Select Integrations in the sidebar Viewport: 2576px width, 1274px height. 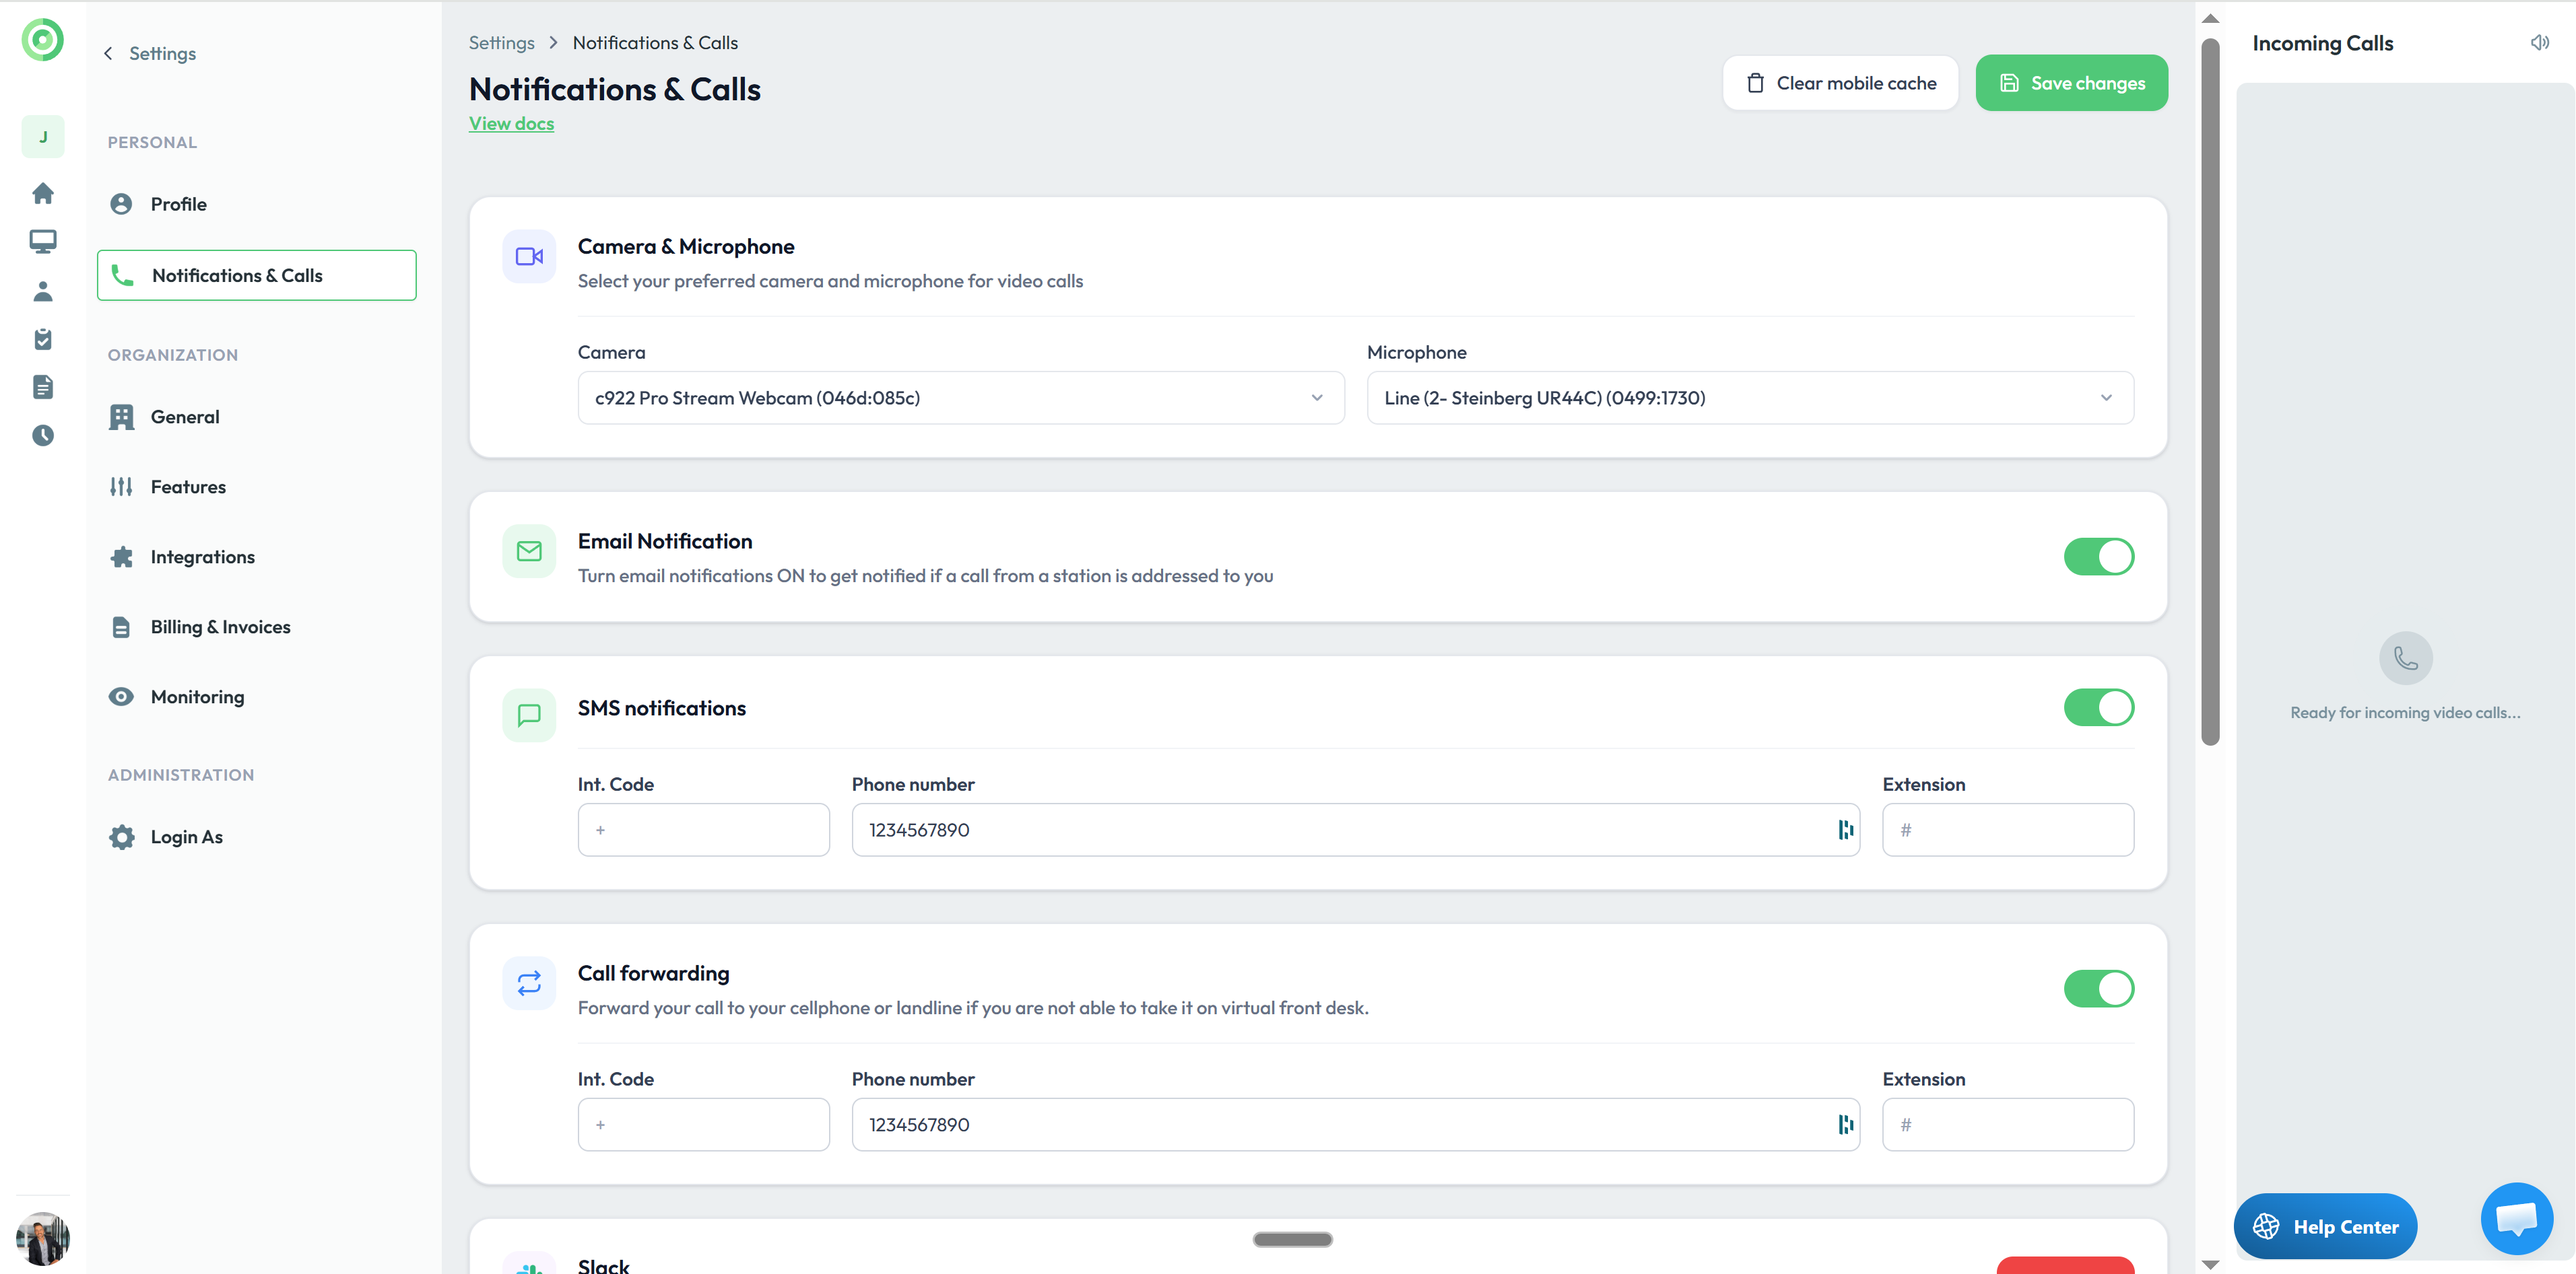click(202, 557)
